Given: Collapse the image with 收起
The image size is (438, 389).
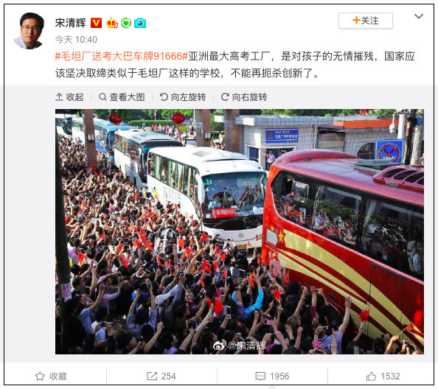Looking at the screenshot, I should [69, 97].
